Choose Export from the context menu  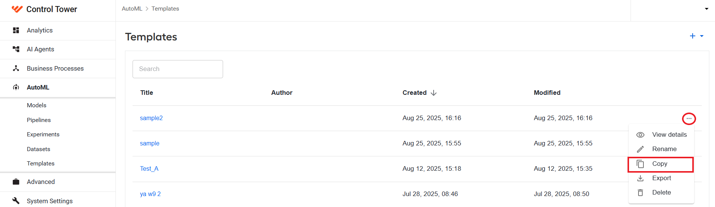coord(661,178)
